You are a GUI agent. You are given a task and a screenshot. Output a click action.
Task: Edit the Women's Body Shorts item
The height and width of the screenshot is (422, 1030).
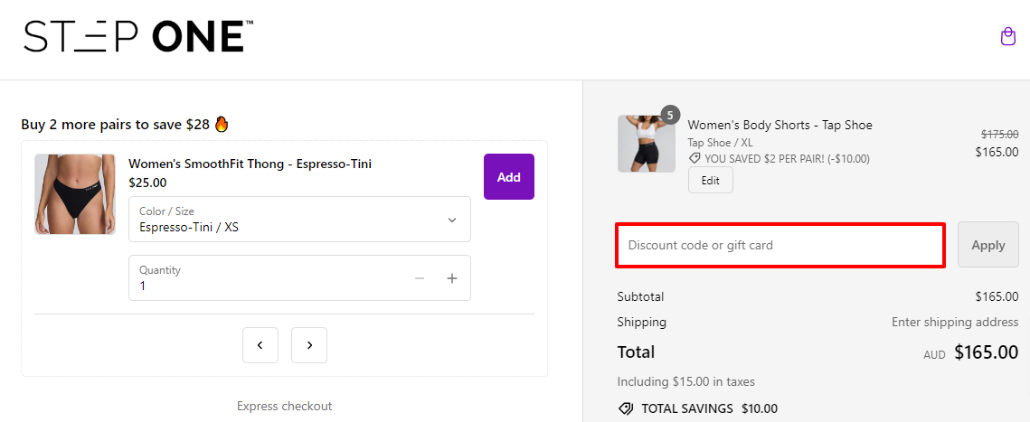point(710,181)
